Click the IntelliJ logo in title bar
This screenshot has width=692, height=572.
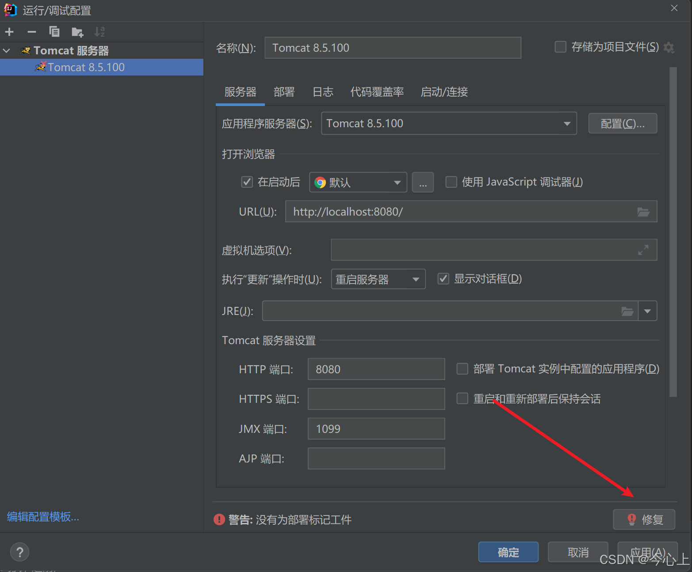click(x=11, y=10)
